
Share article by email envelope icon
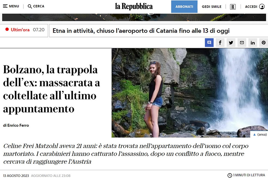(242, 43)
